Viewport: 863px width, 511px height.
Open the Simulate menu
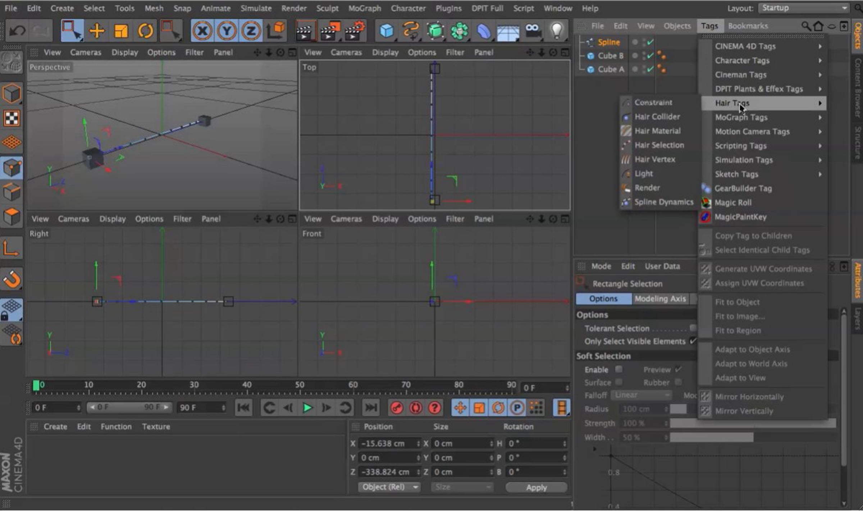[x=256, y=8]
